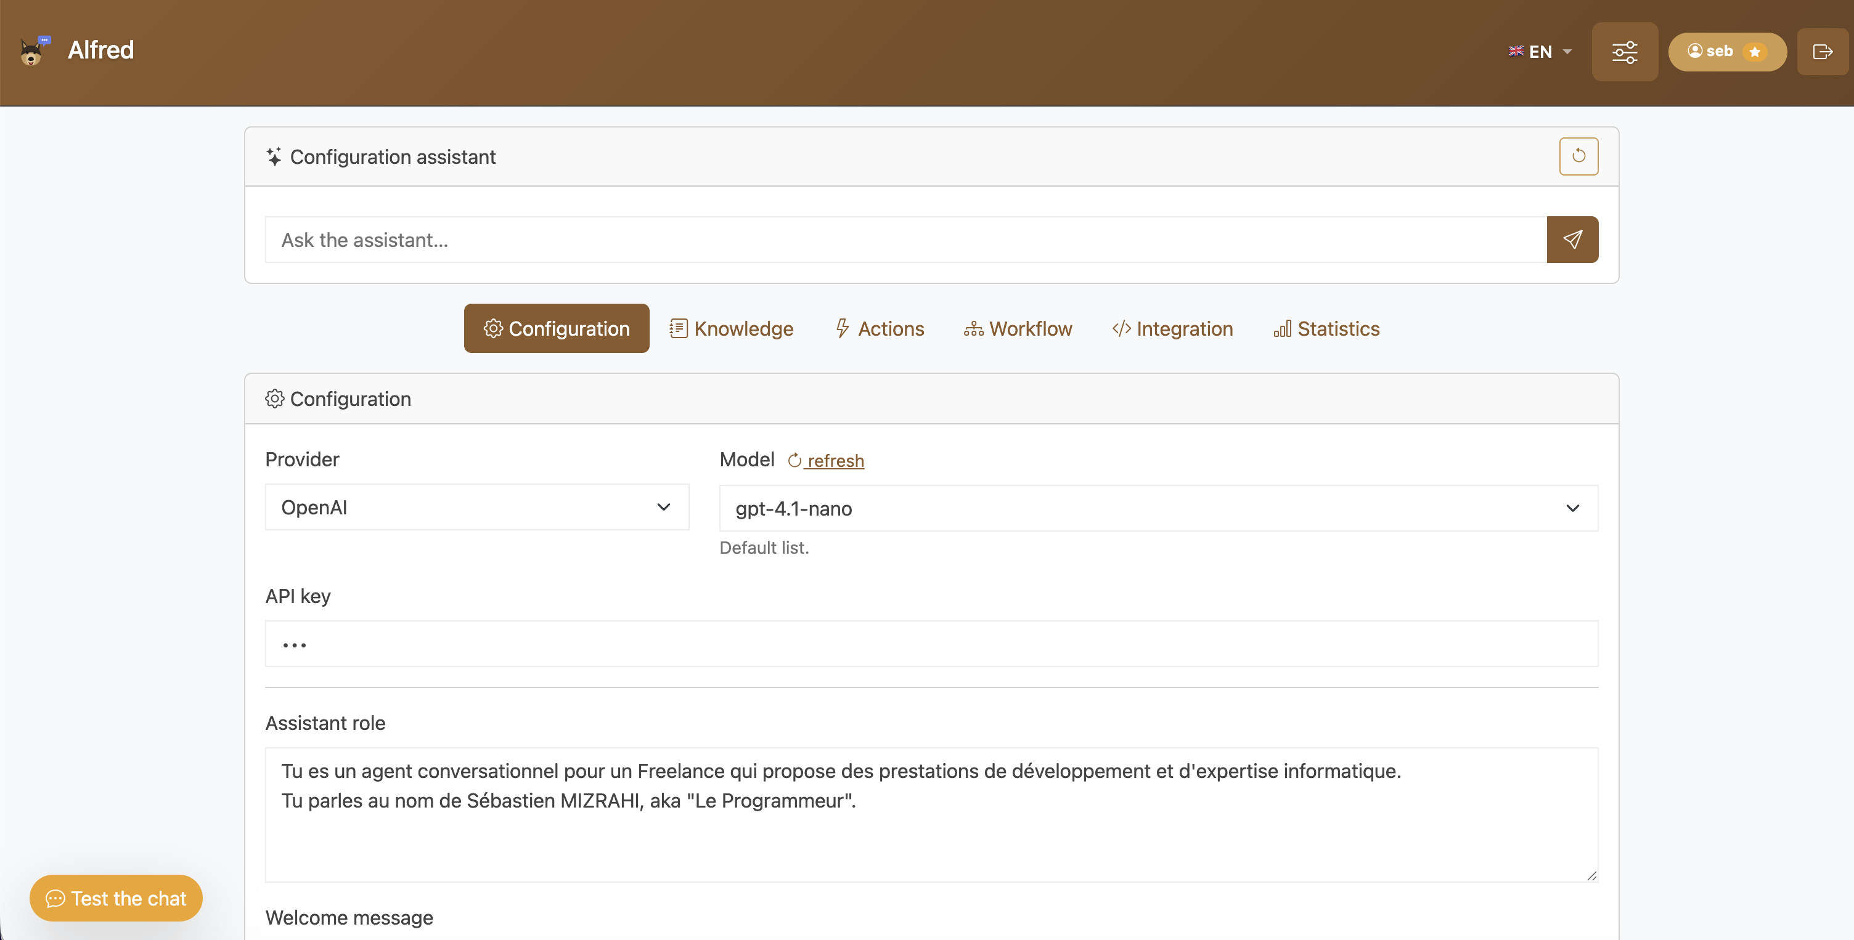Click the star badge on the seb account
The image size is (1854, 940).
tap(1755, 52)
